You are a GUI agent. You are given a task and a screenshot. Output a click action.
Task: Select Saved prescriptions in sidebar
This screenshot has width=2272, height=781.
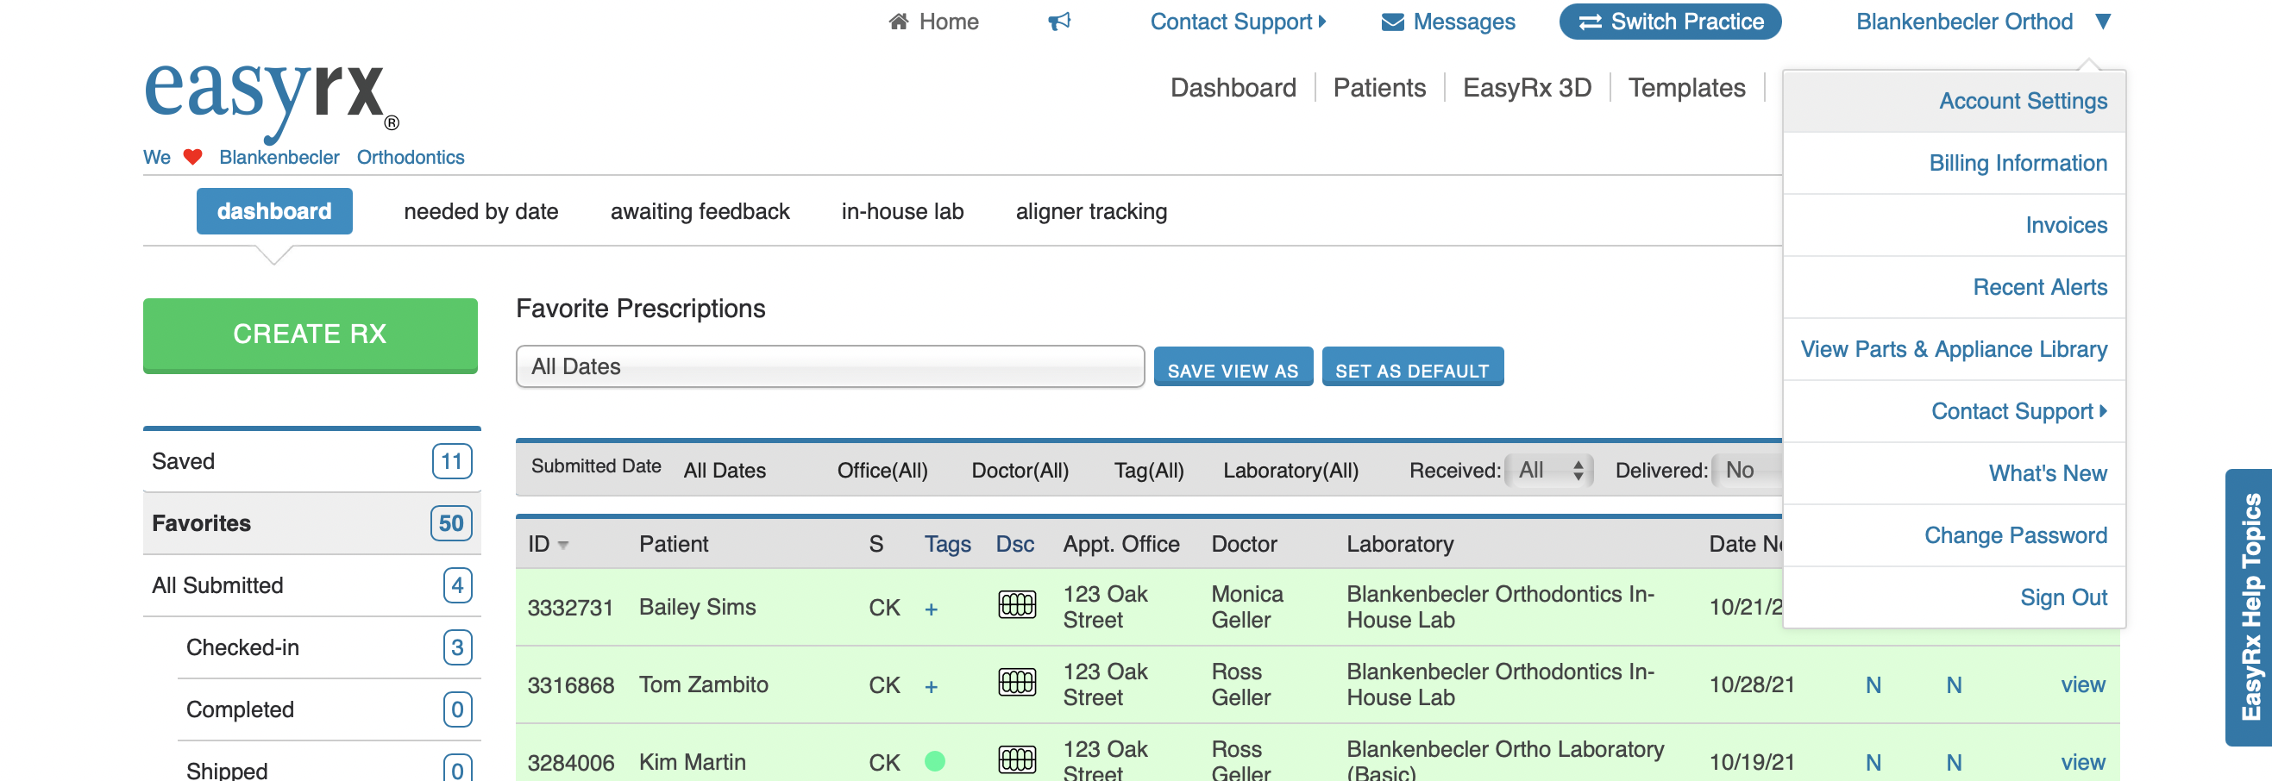coord(311,461)
